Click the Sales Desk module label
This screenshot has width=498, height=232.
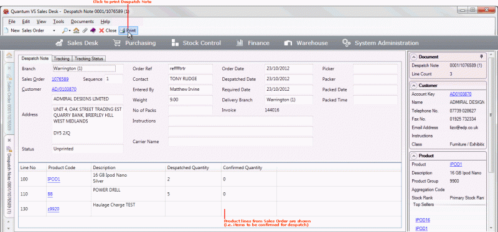point(83,43)
